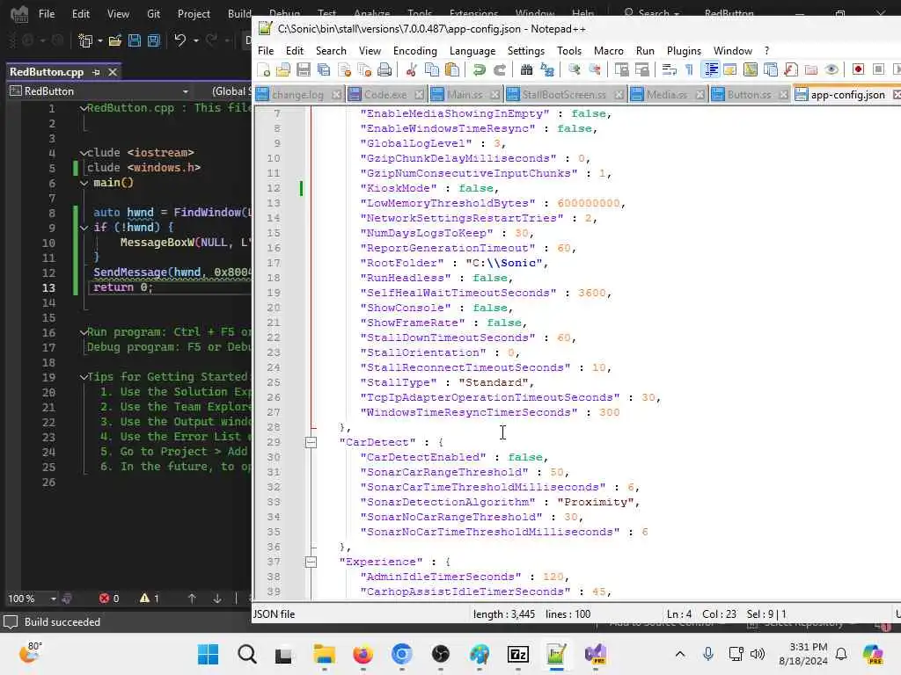Close the RedButton.cpp tab
Image resolution: width=901 pixels, height=675 pixels.
[x=113, y=72]
